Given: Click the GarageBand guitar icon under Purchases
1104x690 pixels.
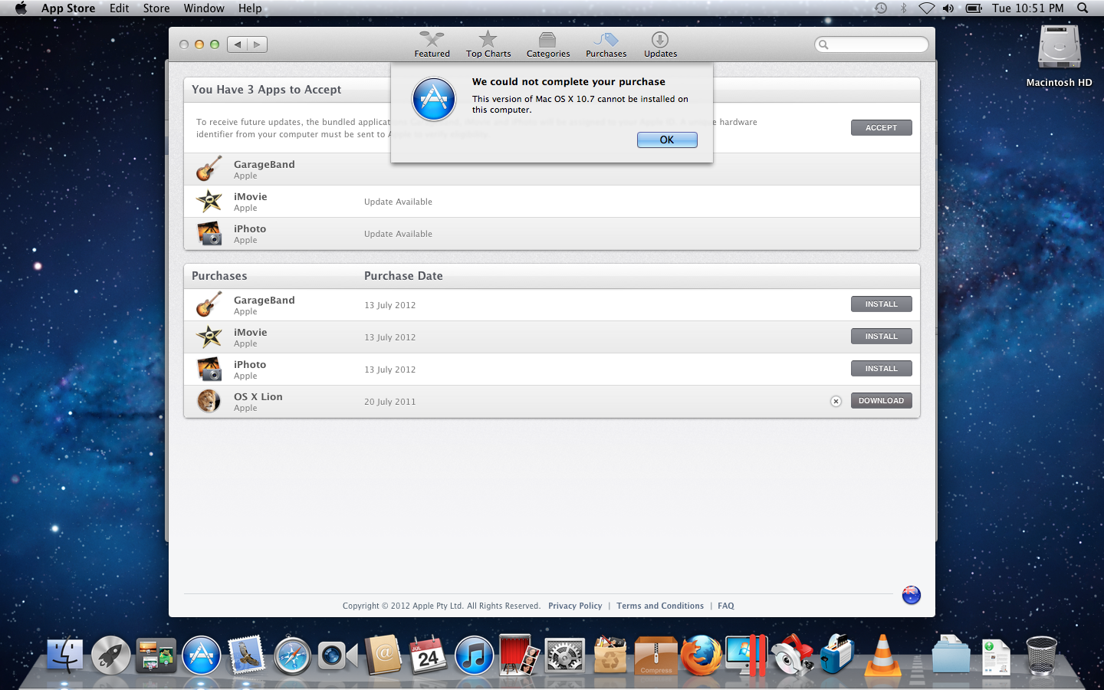Looking at the screenshot, I should 209,304.
